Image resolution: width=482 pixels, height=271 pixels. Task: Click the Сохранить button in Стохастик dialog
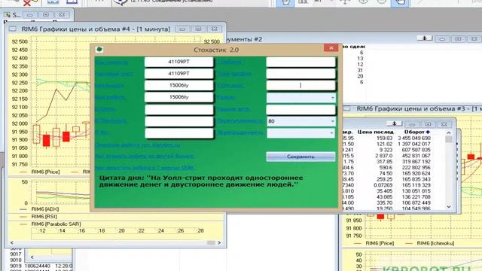(300, 157)
